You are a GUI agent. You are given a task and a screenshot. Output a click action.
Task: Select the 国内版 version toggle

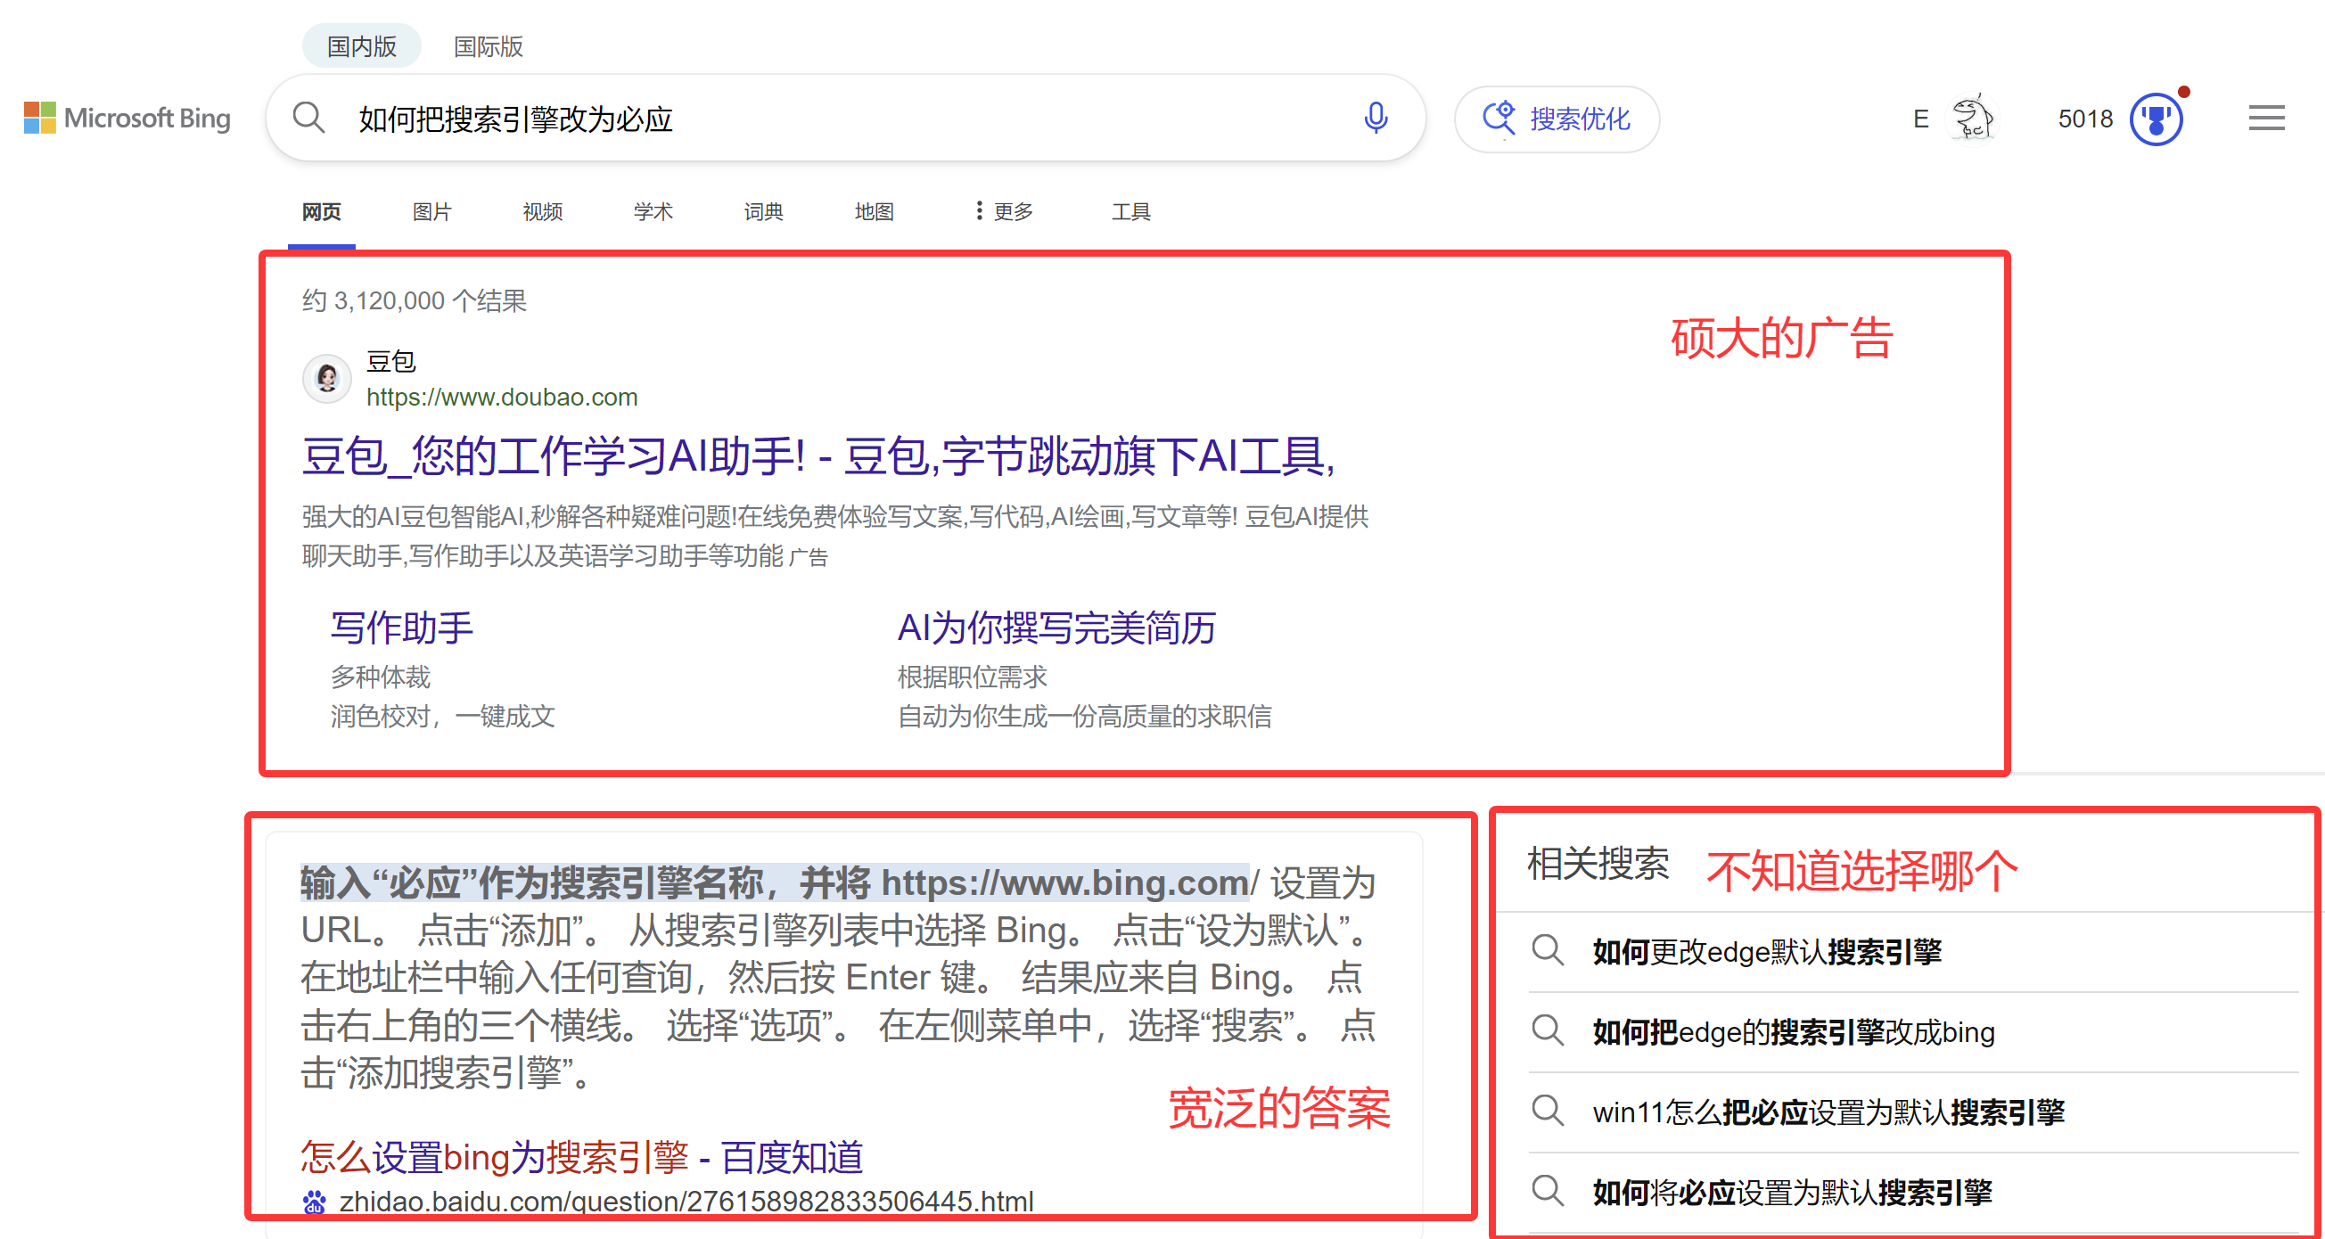point(361,45)
